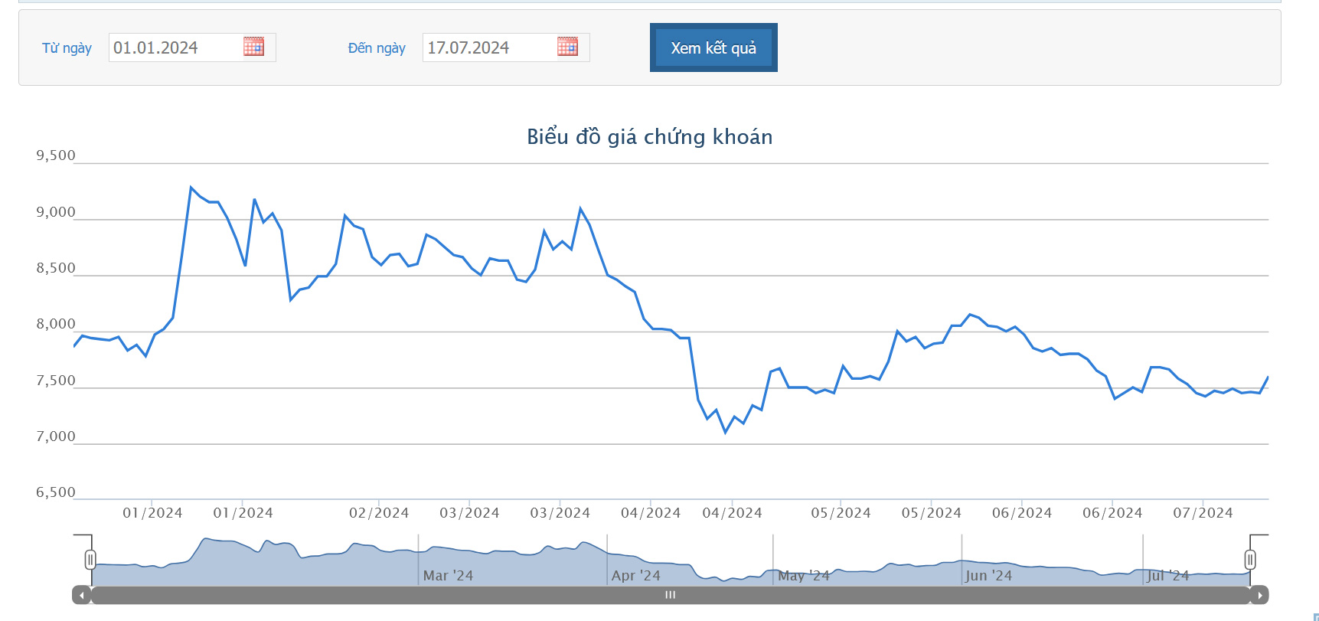Focus the end date field showing 17.07.2024
This screenshot has height=621, width=1319.
point(488,47)
